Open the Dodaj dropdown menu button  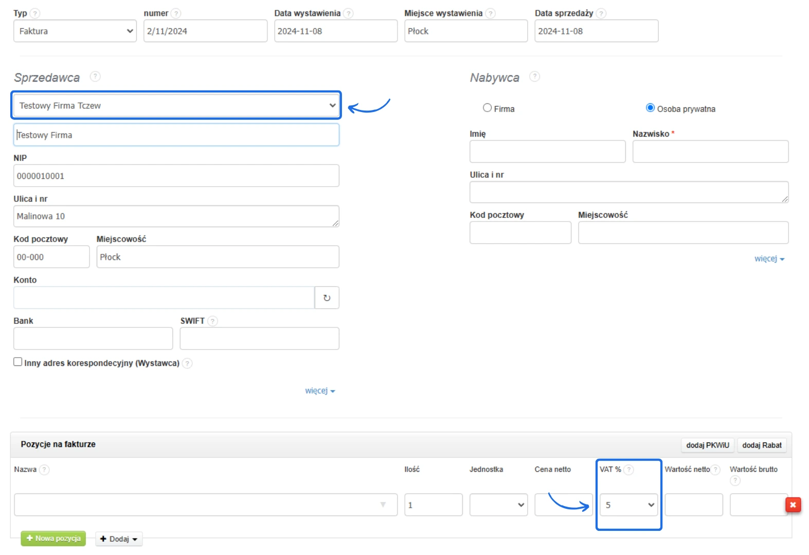(x=119, y=539)
